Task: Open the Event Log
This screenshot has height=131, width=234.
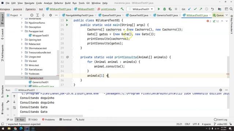Action: [220, 120]
